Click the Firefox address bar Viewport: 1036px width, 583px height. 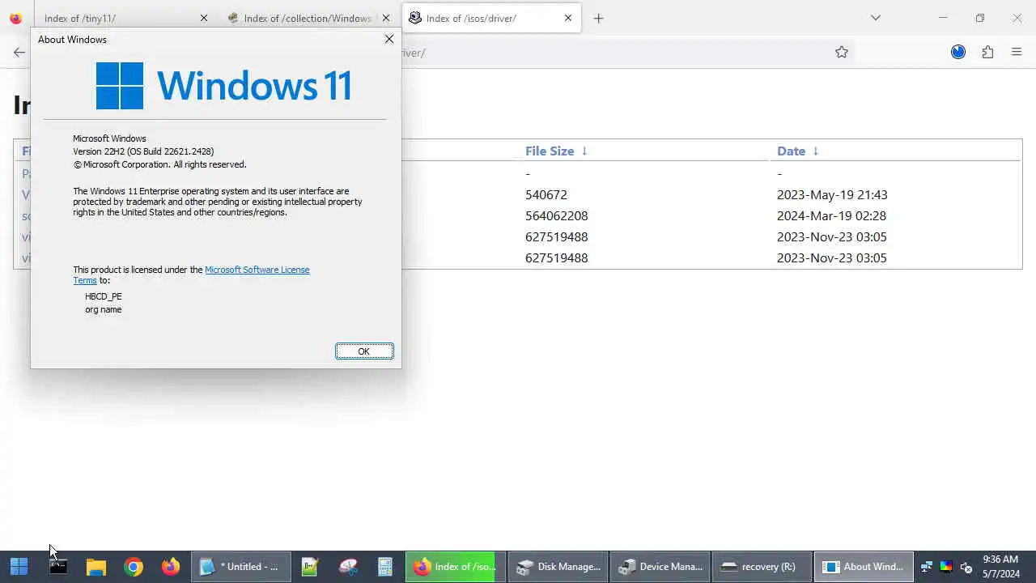tap(615, 52)
